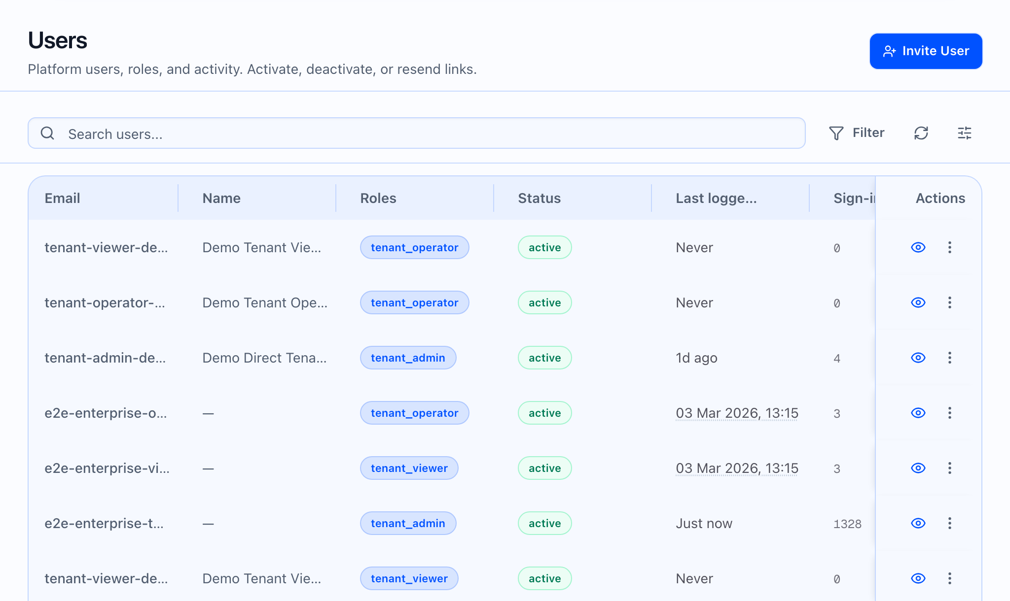The width and height of the screenshot is (1010, 601).
Task: Open more actions for tenant-operator-... row
Action: tap(949, 302)
